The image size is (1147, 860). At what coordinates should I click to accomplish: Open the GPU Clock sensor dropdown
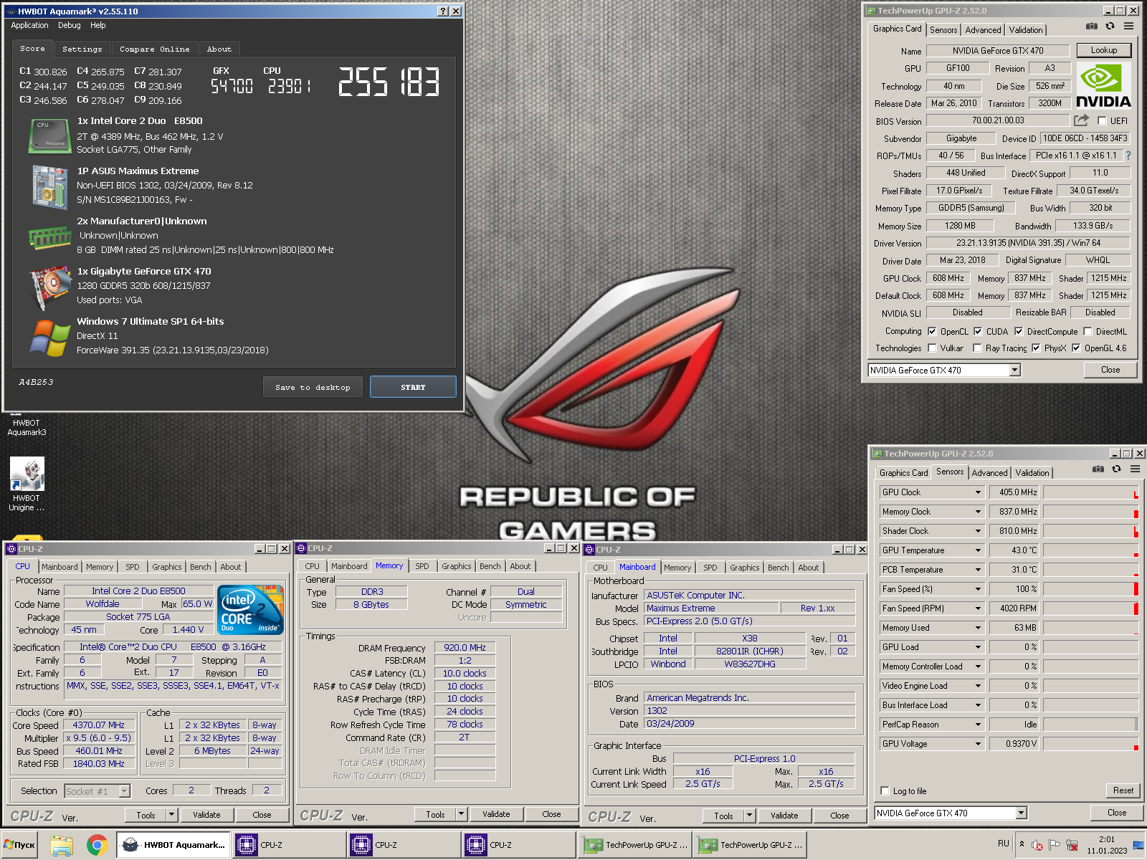(x=978, y=492)
